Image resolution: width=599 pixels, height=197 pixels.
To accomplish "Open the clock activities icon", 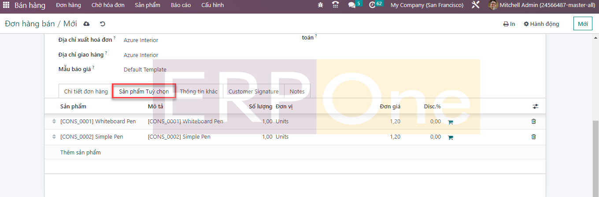I will point(372,5).
